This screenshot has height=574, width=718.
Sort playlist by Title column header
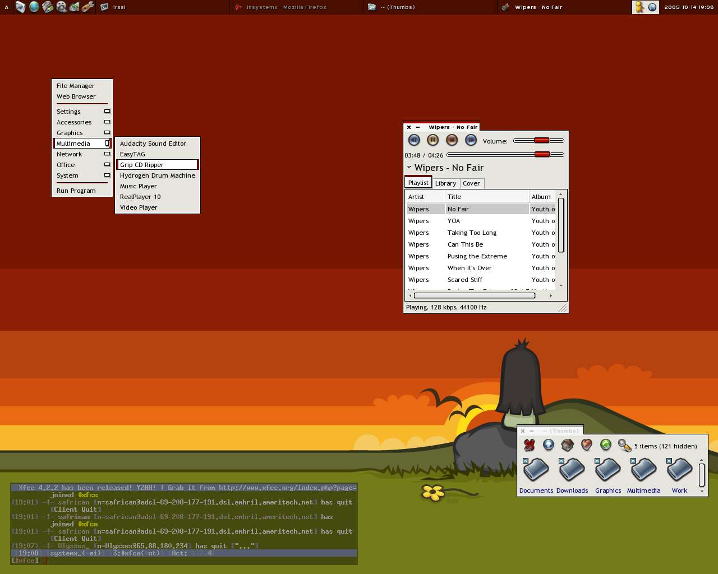tap(487, 197)
